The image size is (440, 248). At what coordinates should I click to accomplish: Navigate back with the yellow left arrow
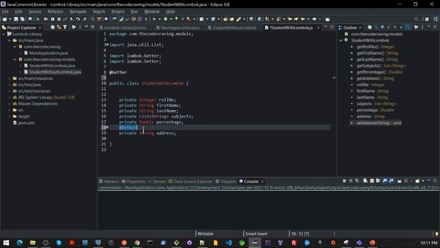click(x=302, y=19)
